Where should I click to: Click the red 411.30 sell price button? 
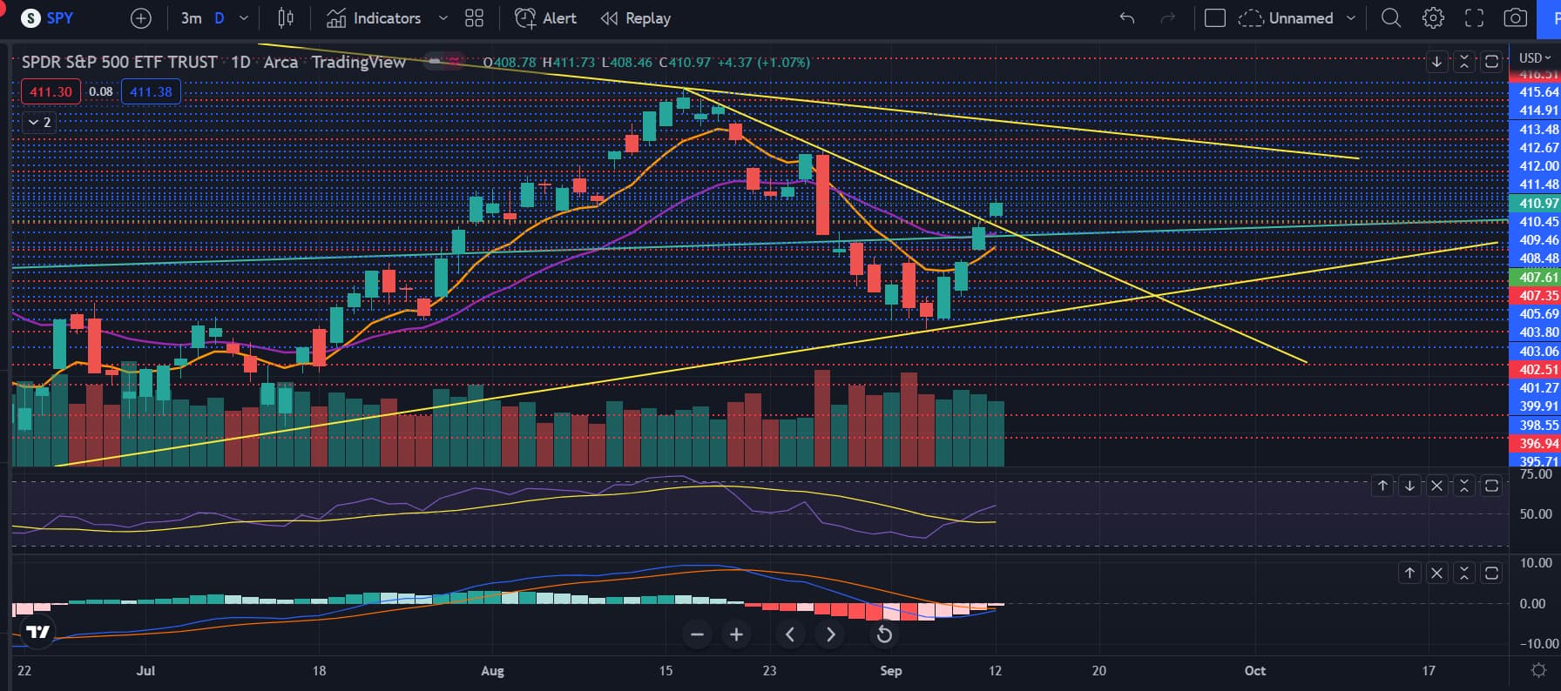(51, 91)
